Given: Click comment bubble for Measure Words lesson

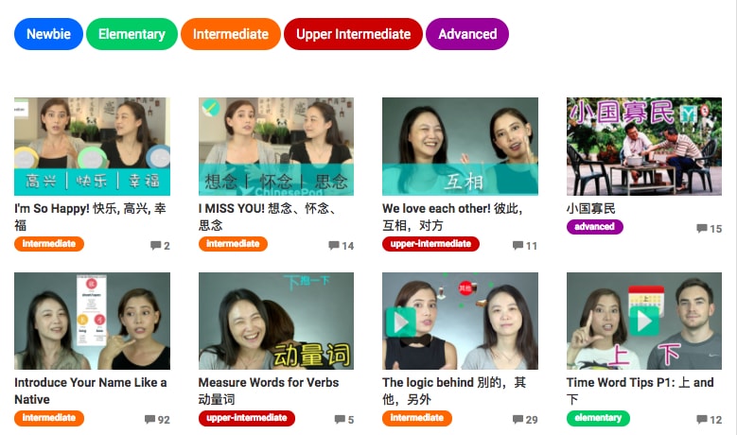Looking at the screenshot, I should (340, 419).
